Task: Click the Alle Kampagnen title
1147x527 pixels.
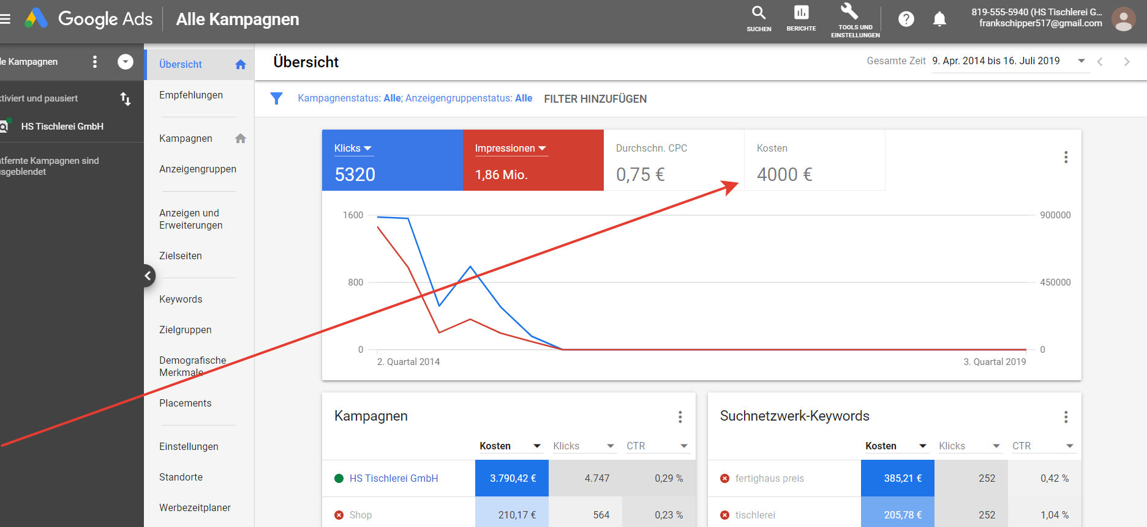Action: [x=238, y=20]
